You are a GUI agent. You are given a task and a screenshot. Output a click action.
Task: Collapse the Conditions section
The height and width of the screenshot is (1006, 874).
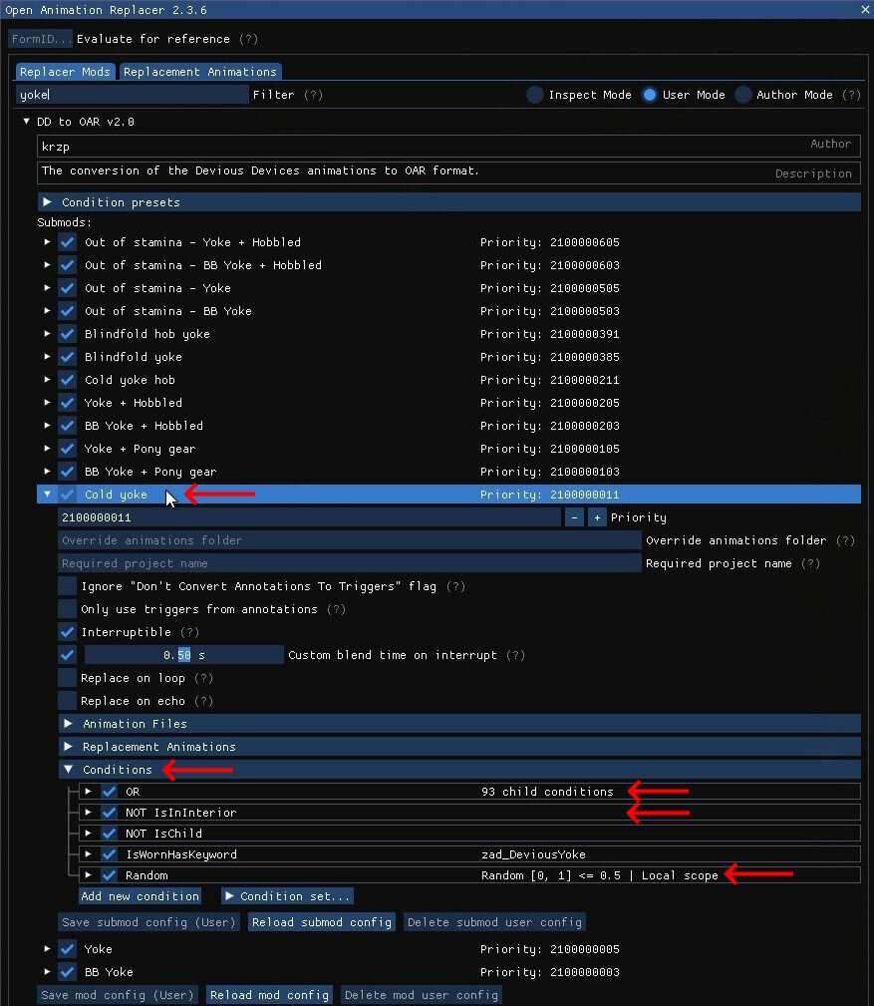point(68,769)
